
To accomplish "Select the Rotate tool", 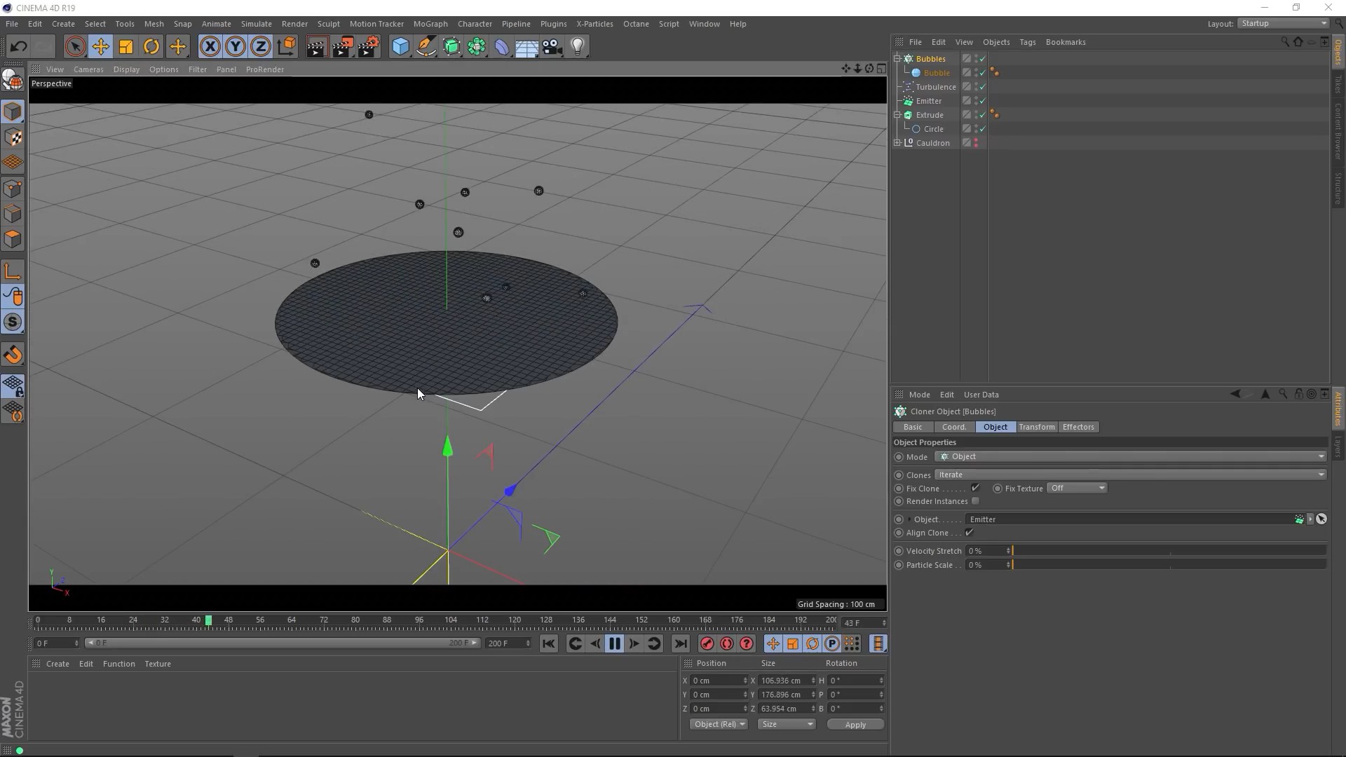I will click(151, 47).
